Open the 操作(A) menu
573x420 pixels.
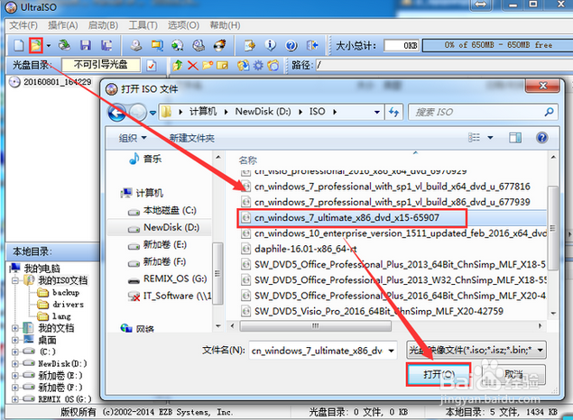point(63,25)
